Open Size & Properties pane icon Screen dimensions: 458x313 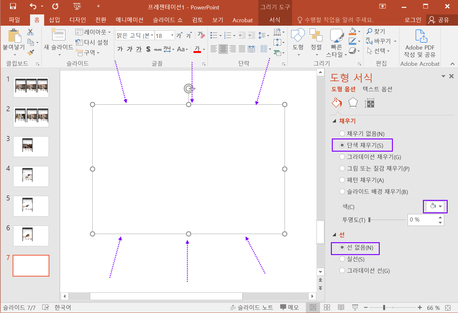pos(369,103)
